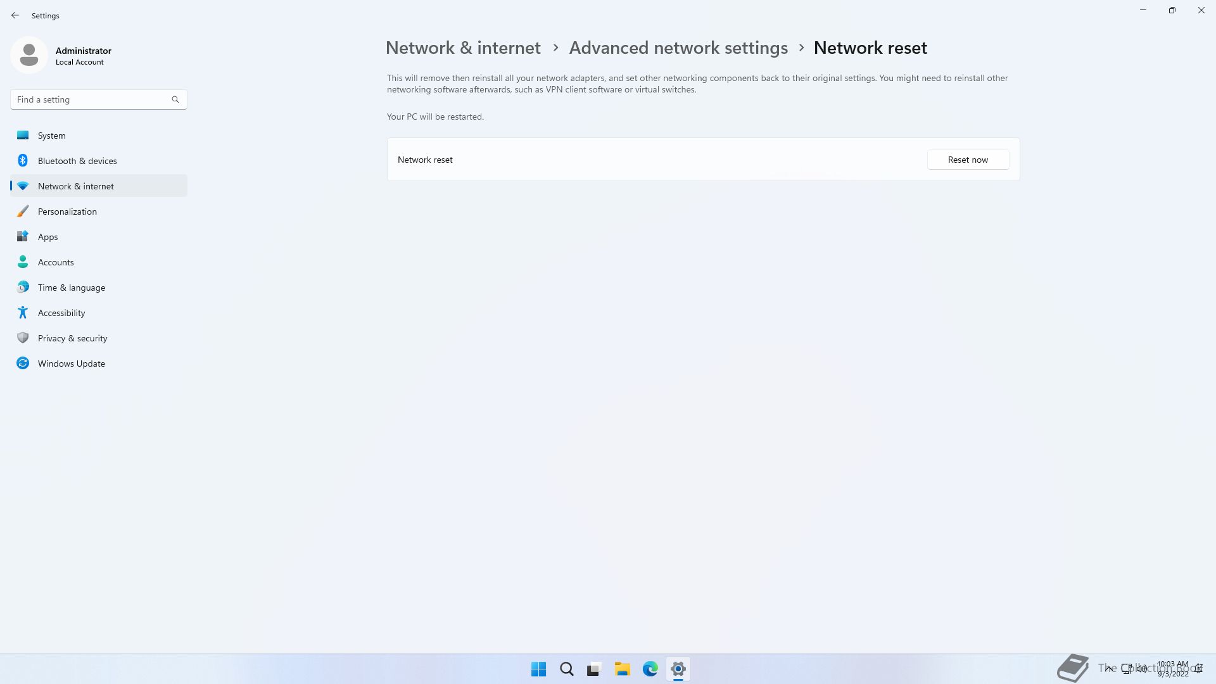Select Network & internet sidebar item
This screenshot has width=1216, height=684.
coord(99,186)
